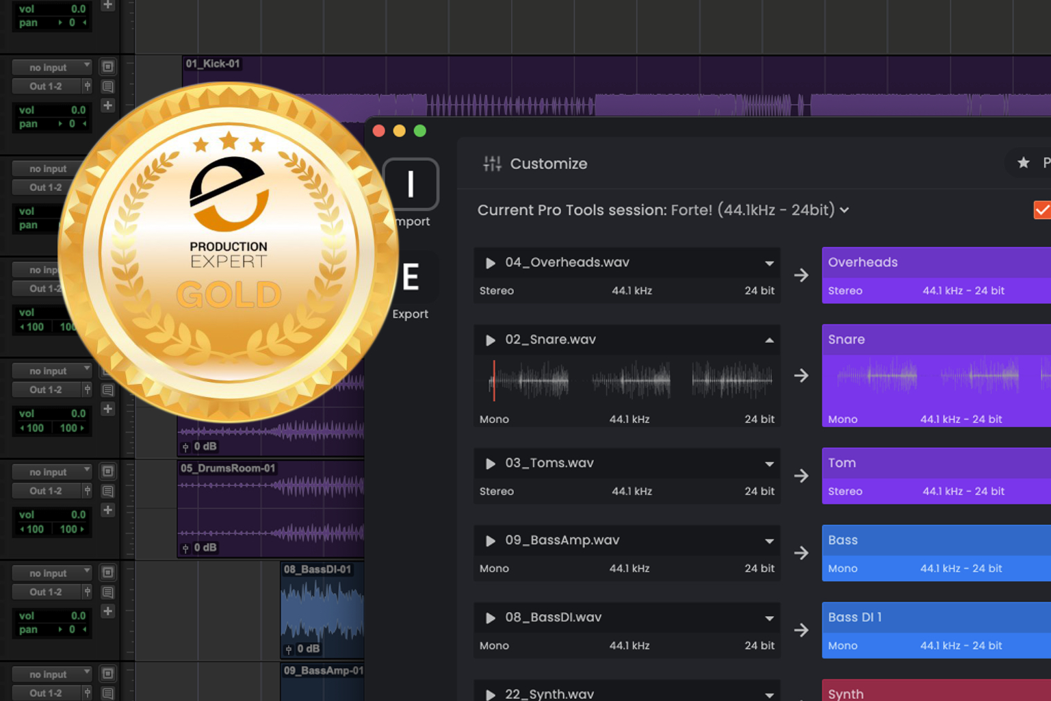This screenshot has width=1051, height=701.
Task: Preview 04_Overheads.wav with its play button
Action: (490, 263)
